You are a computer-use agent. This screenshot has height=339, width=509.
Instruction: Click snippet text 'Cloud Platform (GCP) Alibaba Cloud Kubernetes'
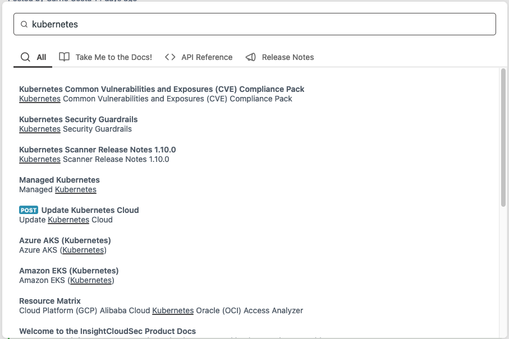click(x=107, y=310)
